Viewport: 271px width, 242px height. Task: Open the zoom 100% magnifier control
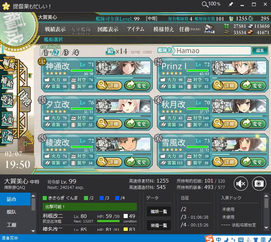click(211, 4)
